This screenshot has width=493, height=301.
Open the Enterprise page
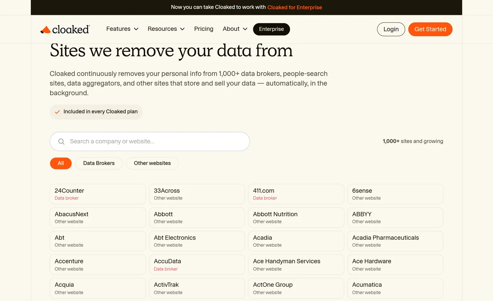tap(272, 29)
